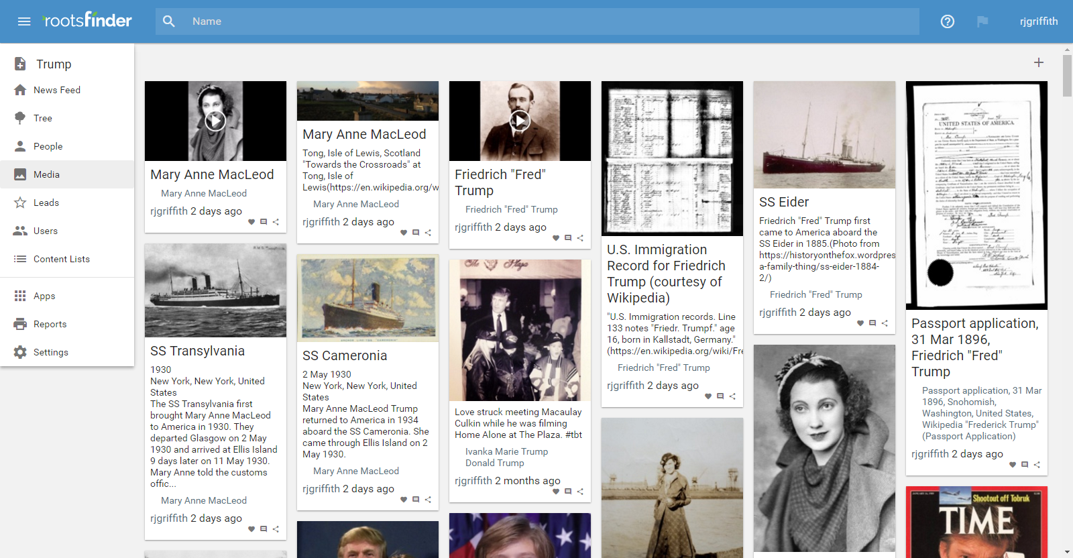Click the plus icon to add media
This screenshot has height=558, width=1073.
coord(1038,62)
